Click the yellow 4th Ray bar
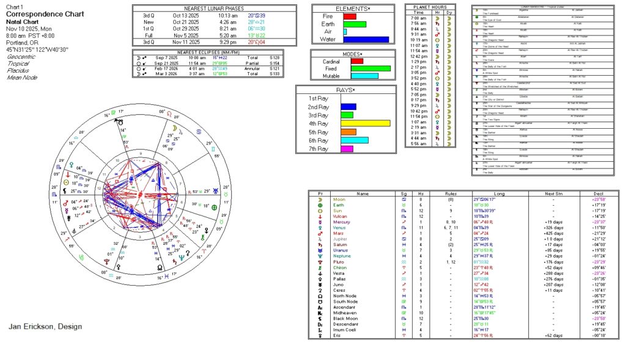 (x=366, y=123)
